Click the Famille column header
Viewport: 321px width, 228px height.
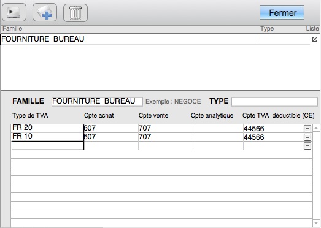(x=12, y=28)
